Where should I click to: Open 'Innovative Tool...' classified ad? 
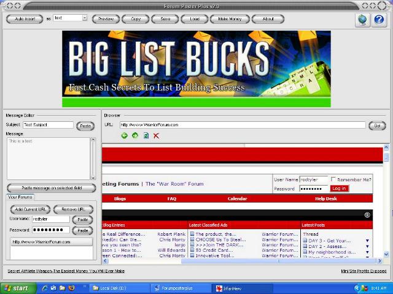pos(215,255)
